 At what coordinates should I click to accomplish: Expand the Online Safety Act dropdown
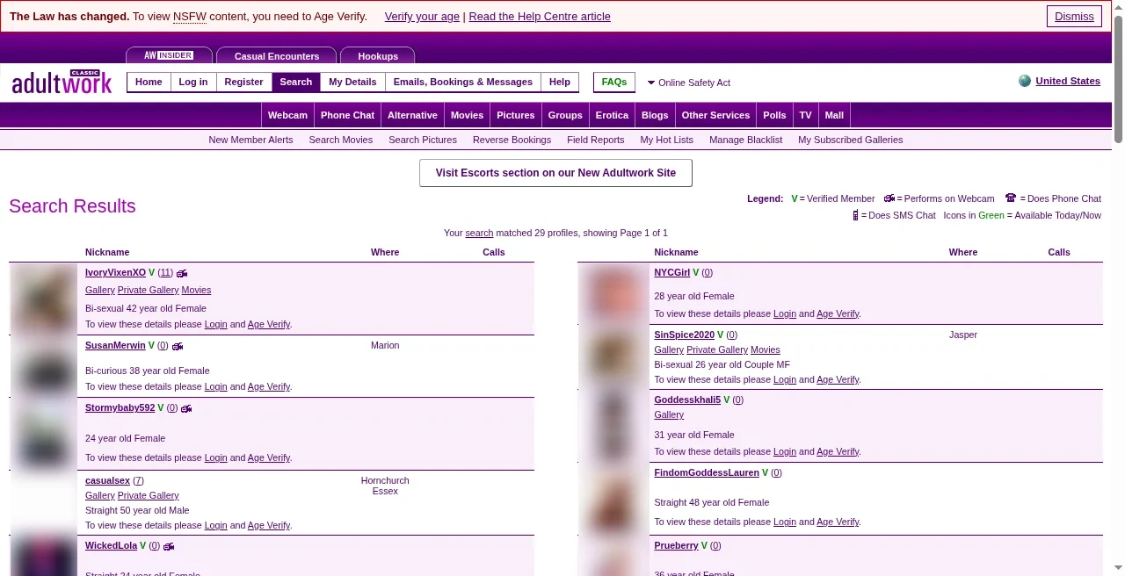click(689, 83)
